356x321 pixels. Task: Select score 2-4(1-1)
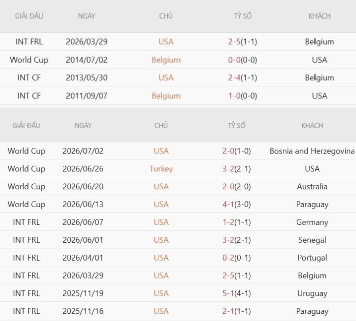(x=243, y=77)
